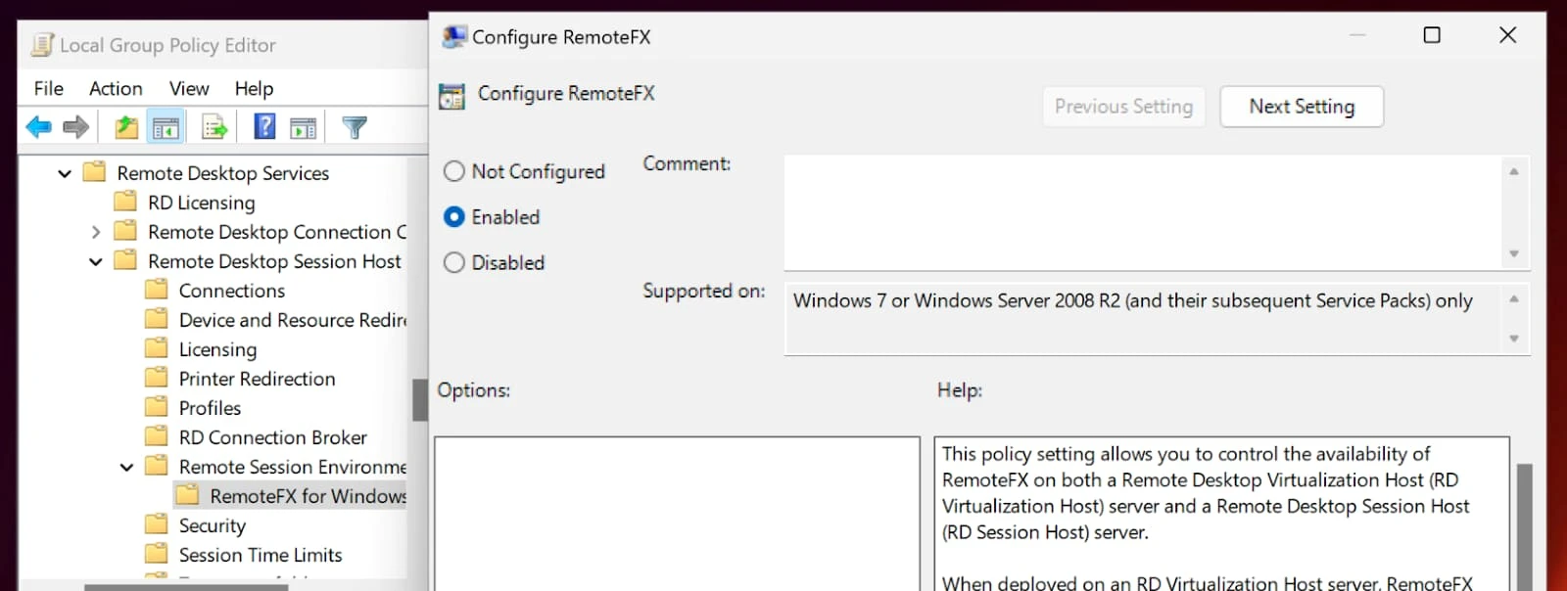The height and width of the screenshot is (591, 1567).
Task: Toggle the Show/Hide Console Tree icon
Action: (x=166, y=127)
